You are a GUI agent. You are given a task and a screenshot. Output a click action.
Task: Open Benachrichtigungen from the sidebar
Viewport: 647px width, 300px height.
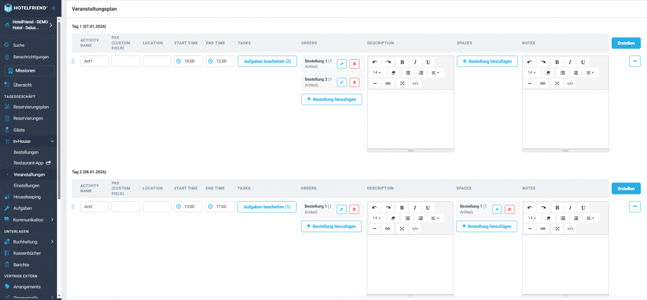tap(29, 57)
